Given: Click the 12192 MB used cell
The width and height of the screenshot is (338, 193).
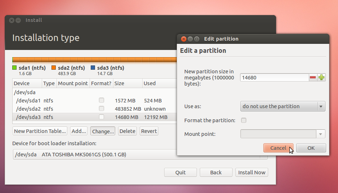Looking at the screenshot, I should [156, 117].
